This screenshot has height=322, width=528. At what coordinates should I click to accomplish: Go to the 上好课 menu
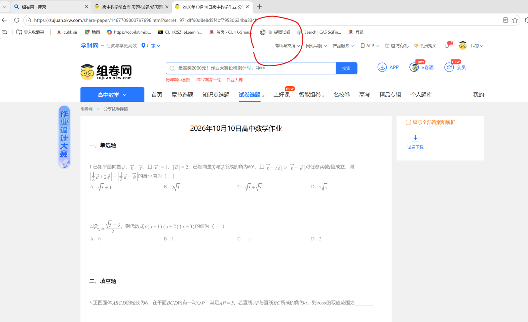[281, 95]
